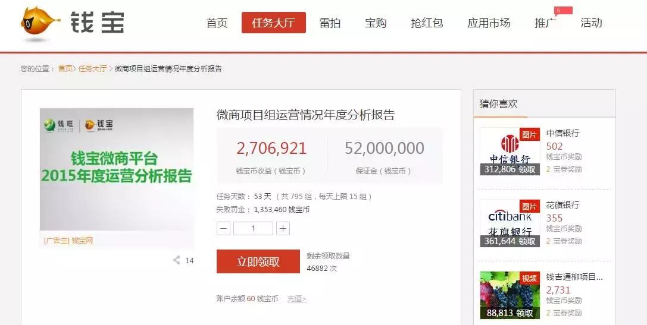
Task: Click the 52,000,000 保证金 value
Action: 384,149
